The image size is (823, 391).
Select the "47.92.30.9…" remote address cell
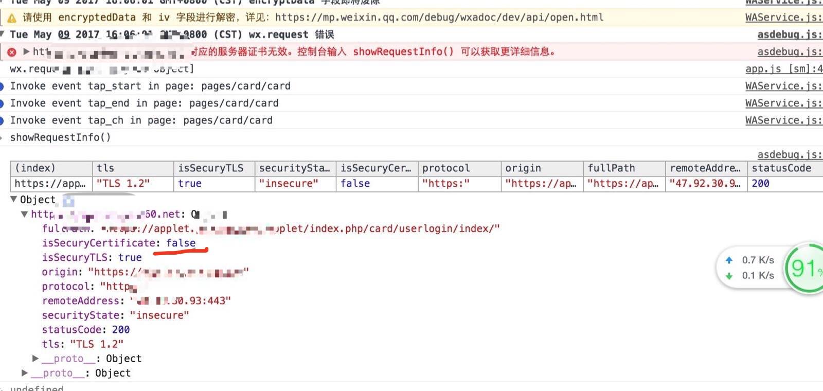(706, 184)
